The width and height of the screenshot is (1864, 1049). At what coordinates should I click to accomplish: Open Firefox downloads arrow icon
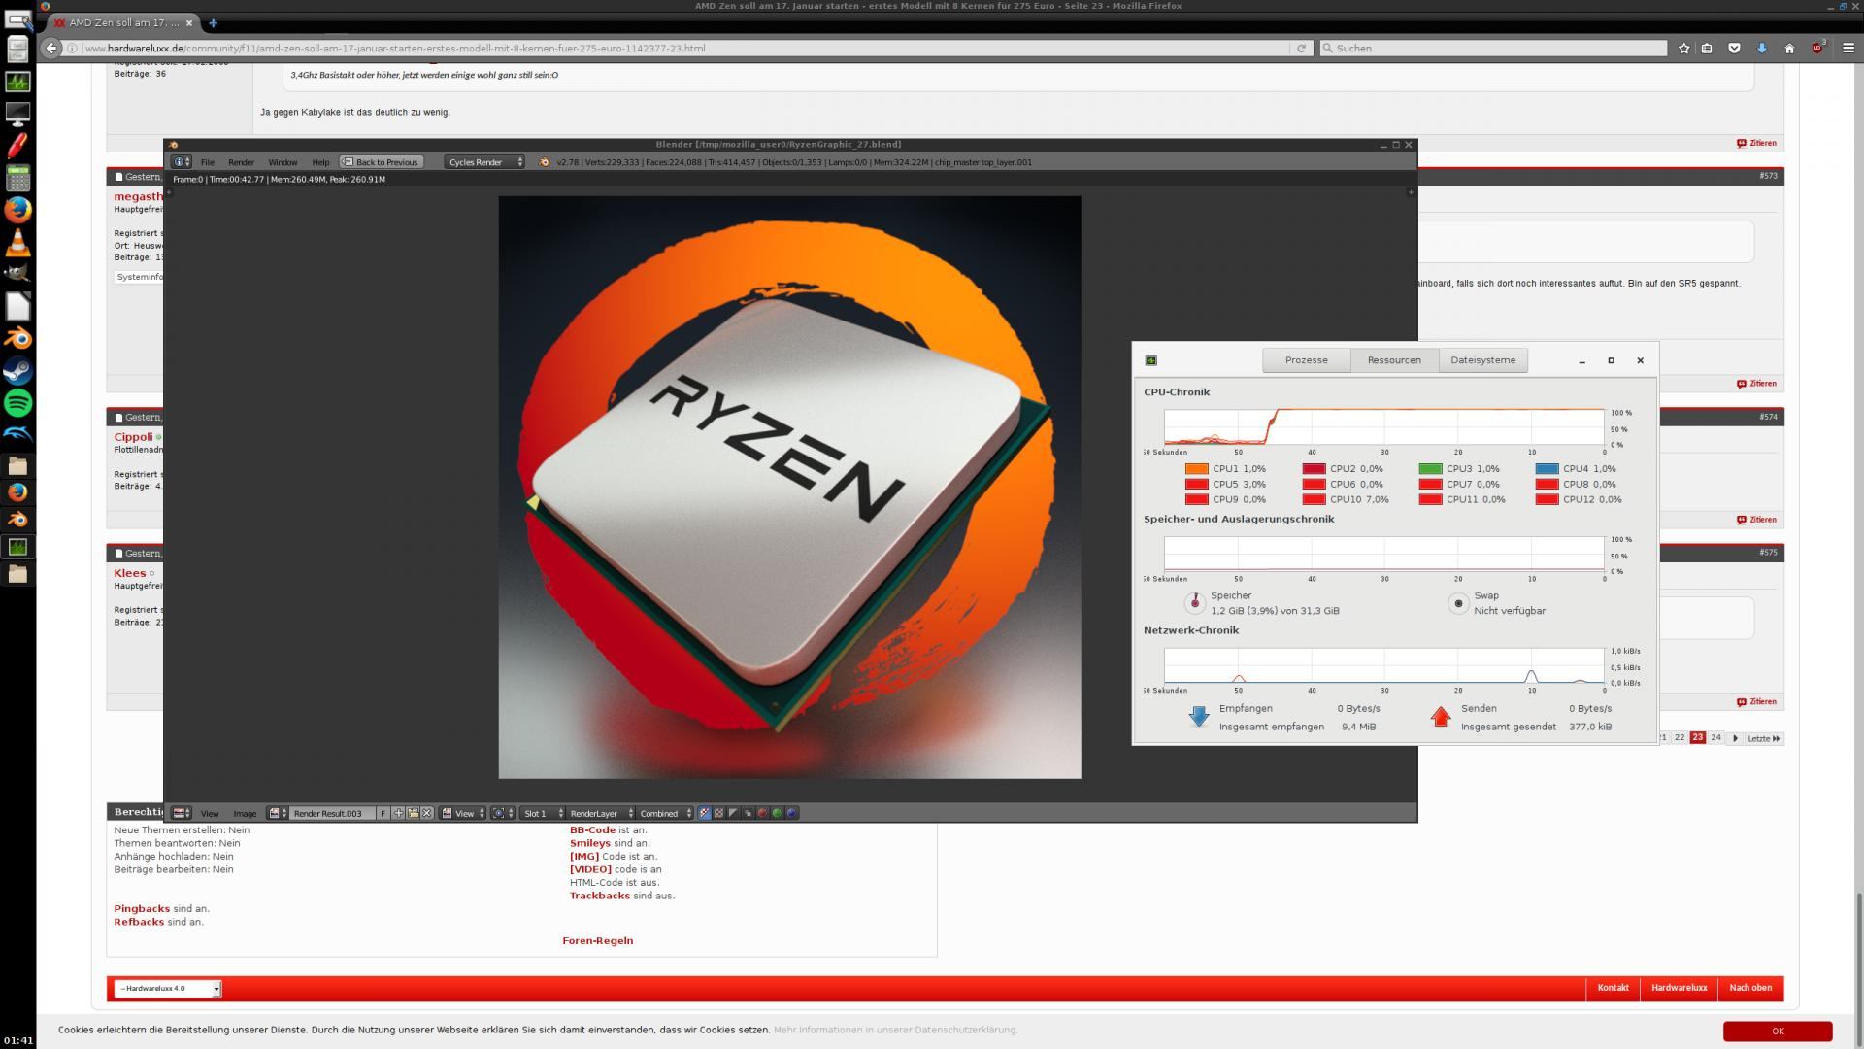coord(1761,48)
